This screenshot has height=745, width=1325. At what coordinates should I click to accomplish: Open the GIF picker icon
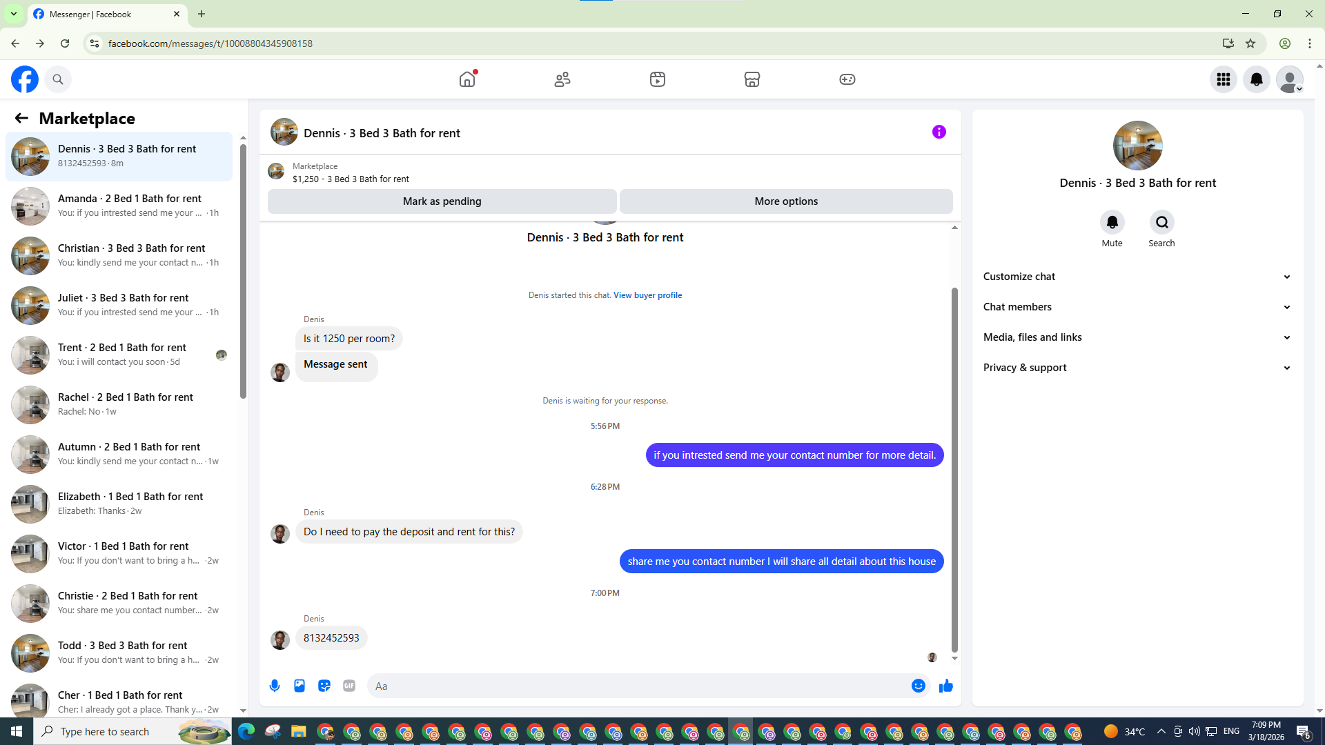tap(349, 686)
